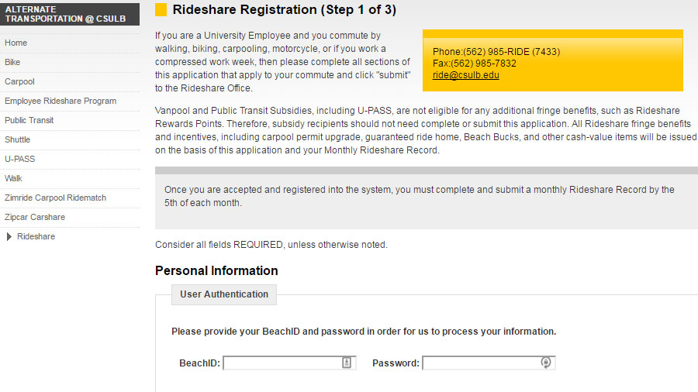This screenshot has height=392, width=698.
Task: Open the Shuttle page
Action: [x=18, y=140]
